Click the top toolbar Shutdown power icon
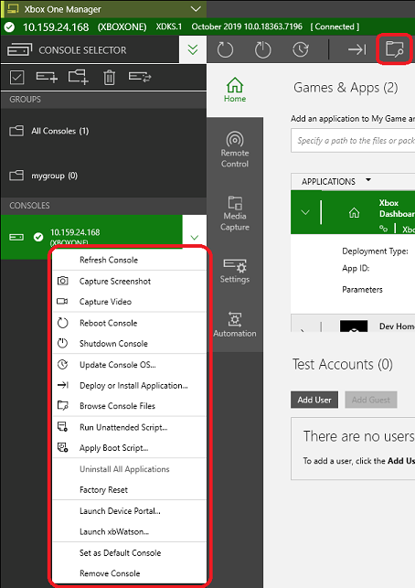Image resolution: width=415 pixels, height=588 pixels. (x=262, y=49)
